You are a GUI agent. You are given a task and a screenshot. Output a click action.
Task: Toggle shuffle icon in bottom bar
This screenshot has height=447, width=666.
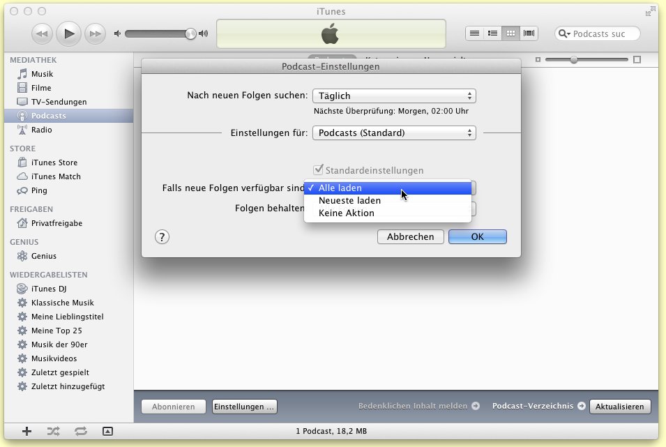53,431
